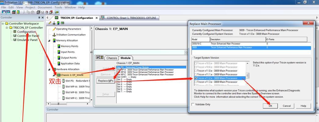
Task: Click the target system version list scrollbar thumb
Action: tap(248, 75)
